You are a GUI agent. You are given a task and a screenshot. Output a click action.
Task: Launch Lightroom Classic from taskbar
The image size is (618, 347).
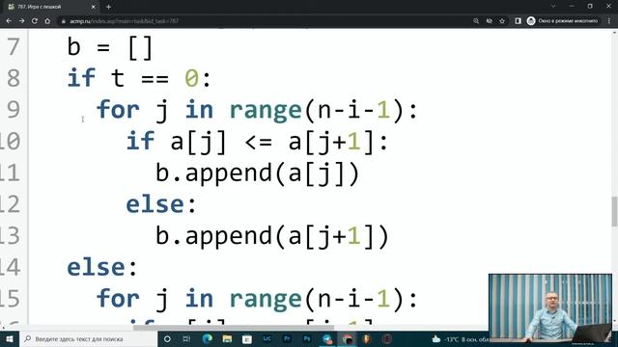point(267,338)
